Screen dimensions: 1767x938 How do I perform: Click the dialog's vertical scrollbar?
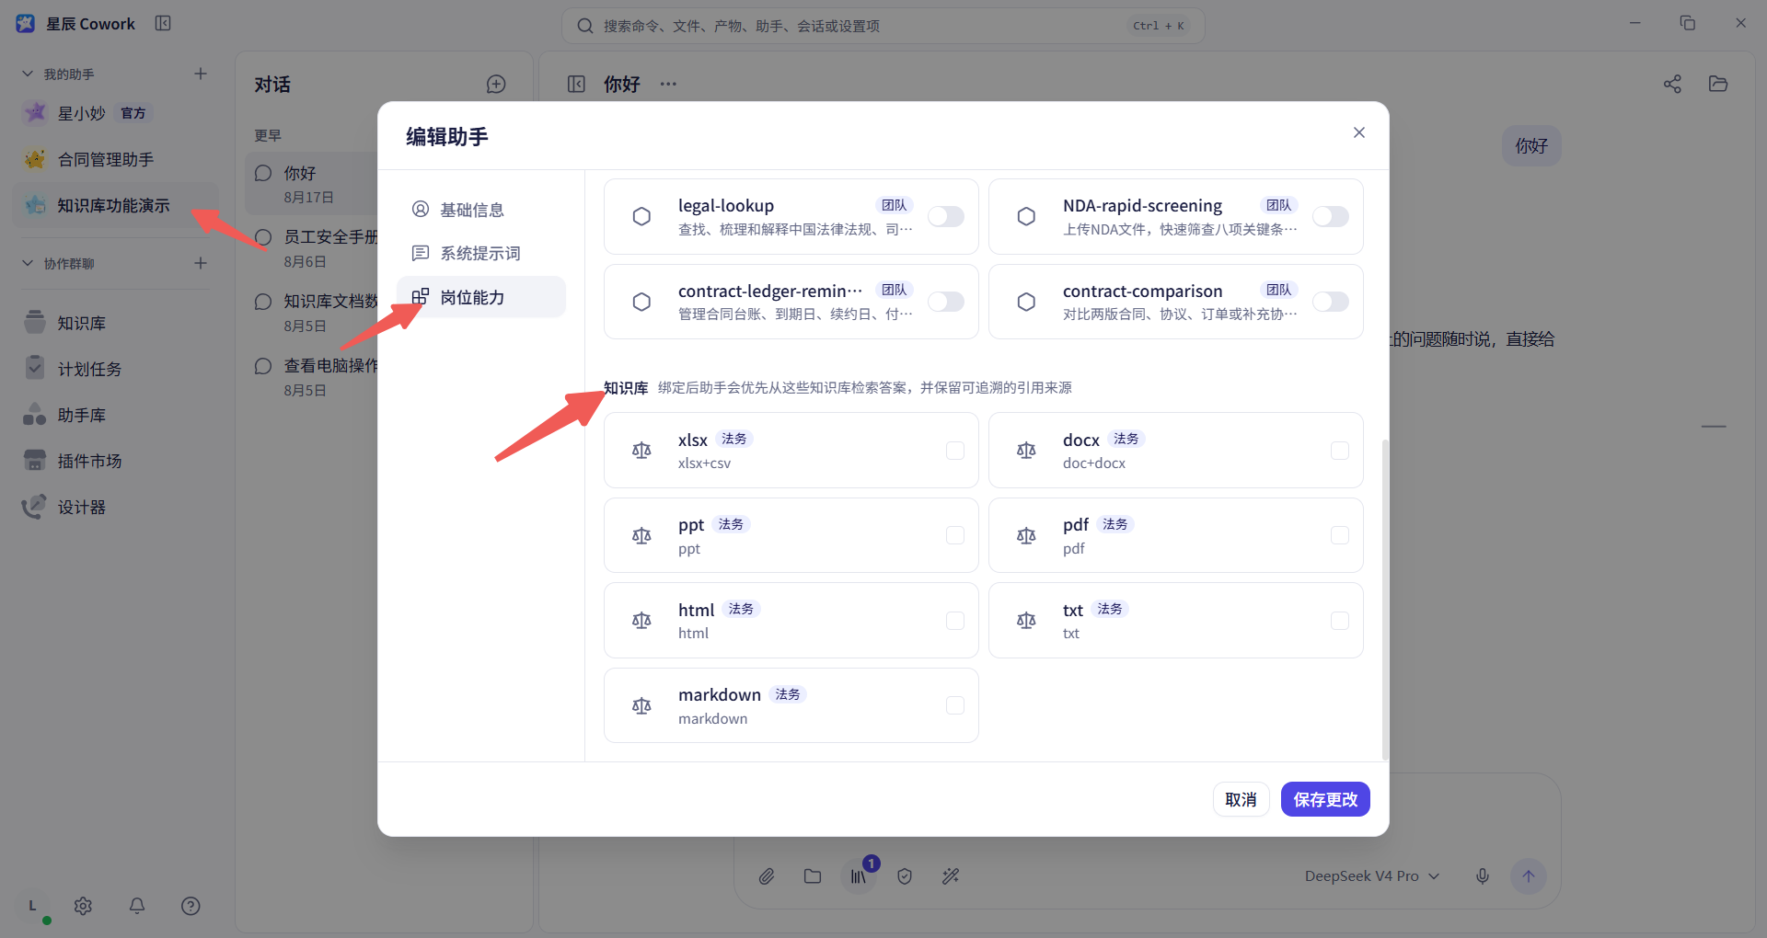click(x=1384, y=600)
